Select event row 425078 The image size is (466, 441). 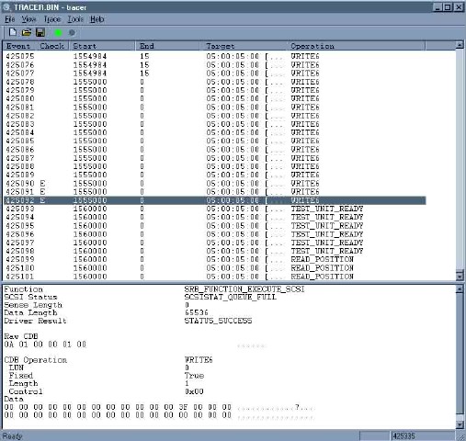(214, 82)
